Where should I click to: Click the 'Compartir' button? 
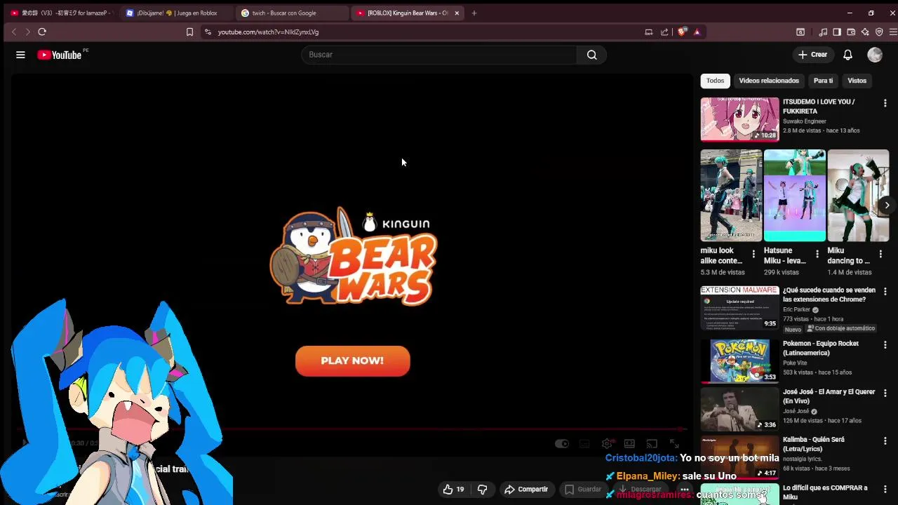coord(526,489)
